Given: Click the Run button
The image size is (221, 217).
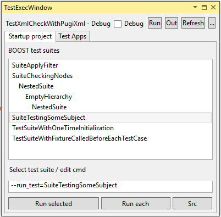Looking at the screenshot, I should [x=154, y=23].
